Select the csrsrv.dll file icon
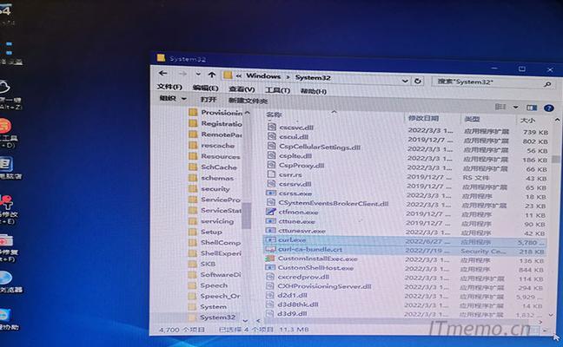This screenshot has width=563, height=347. click(x=272, y=184)
